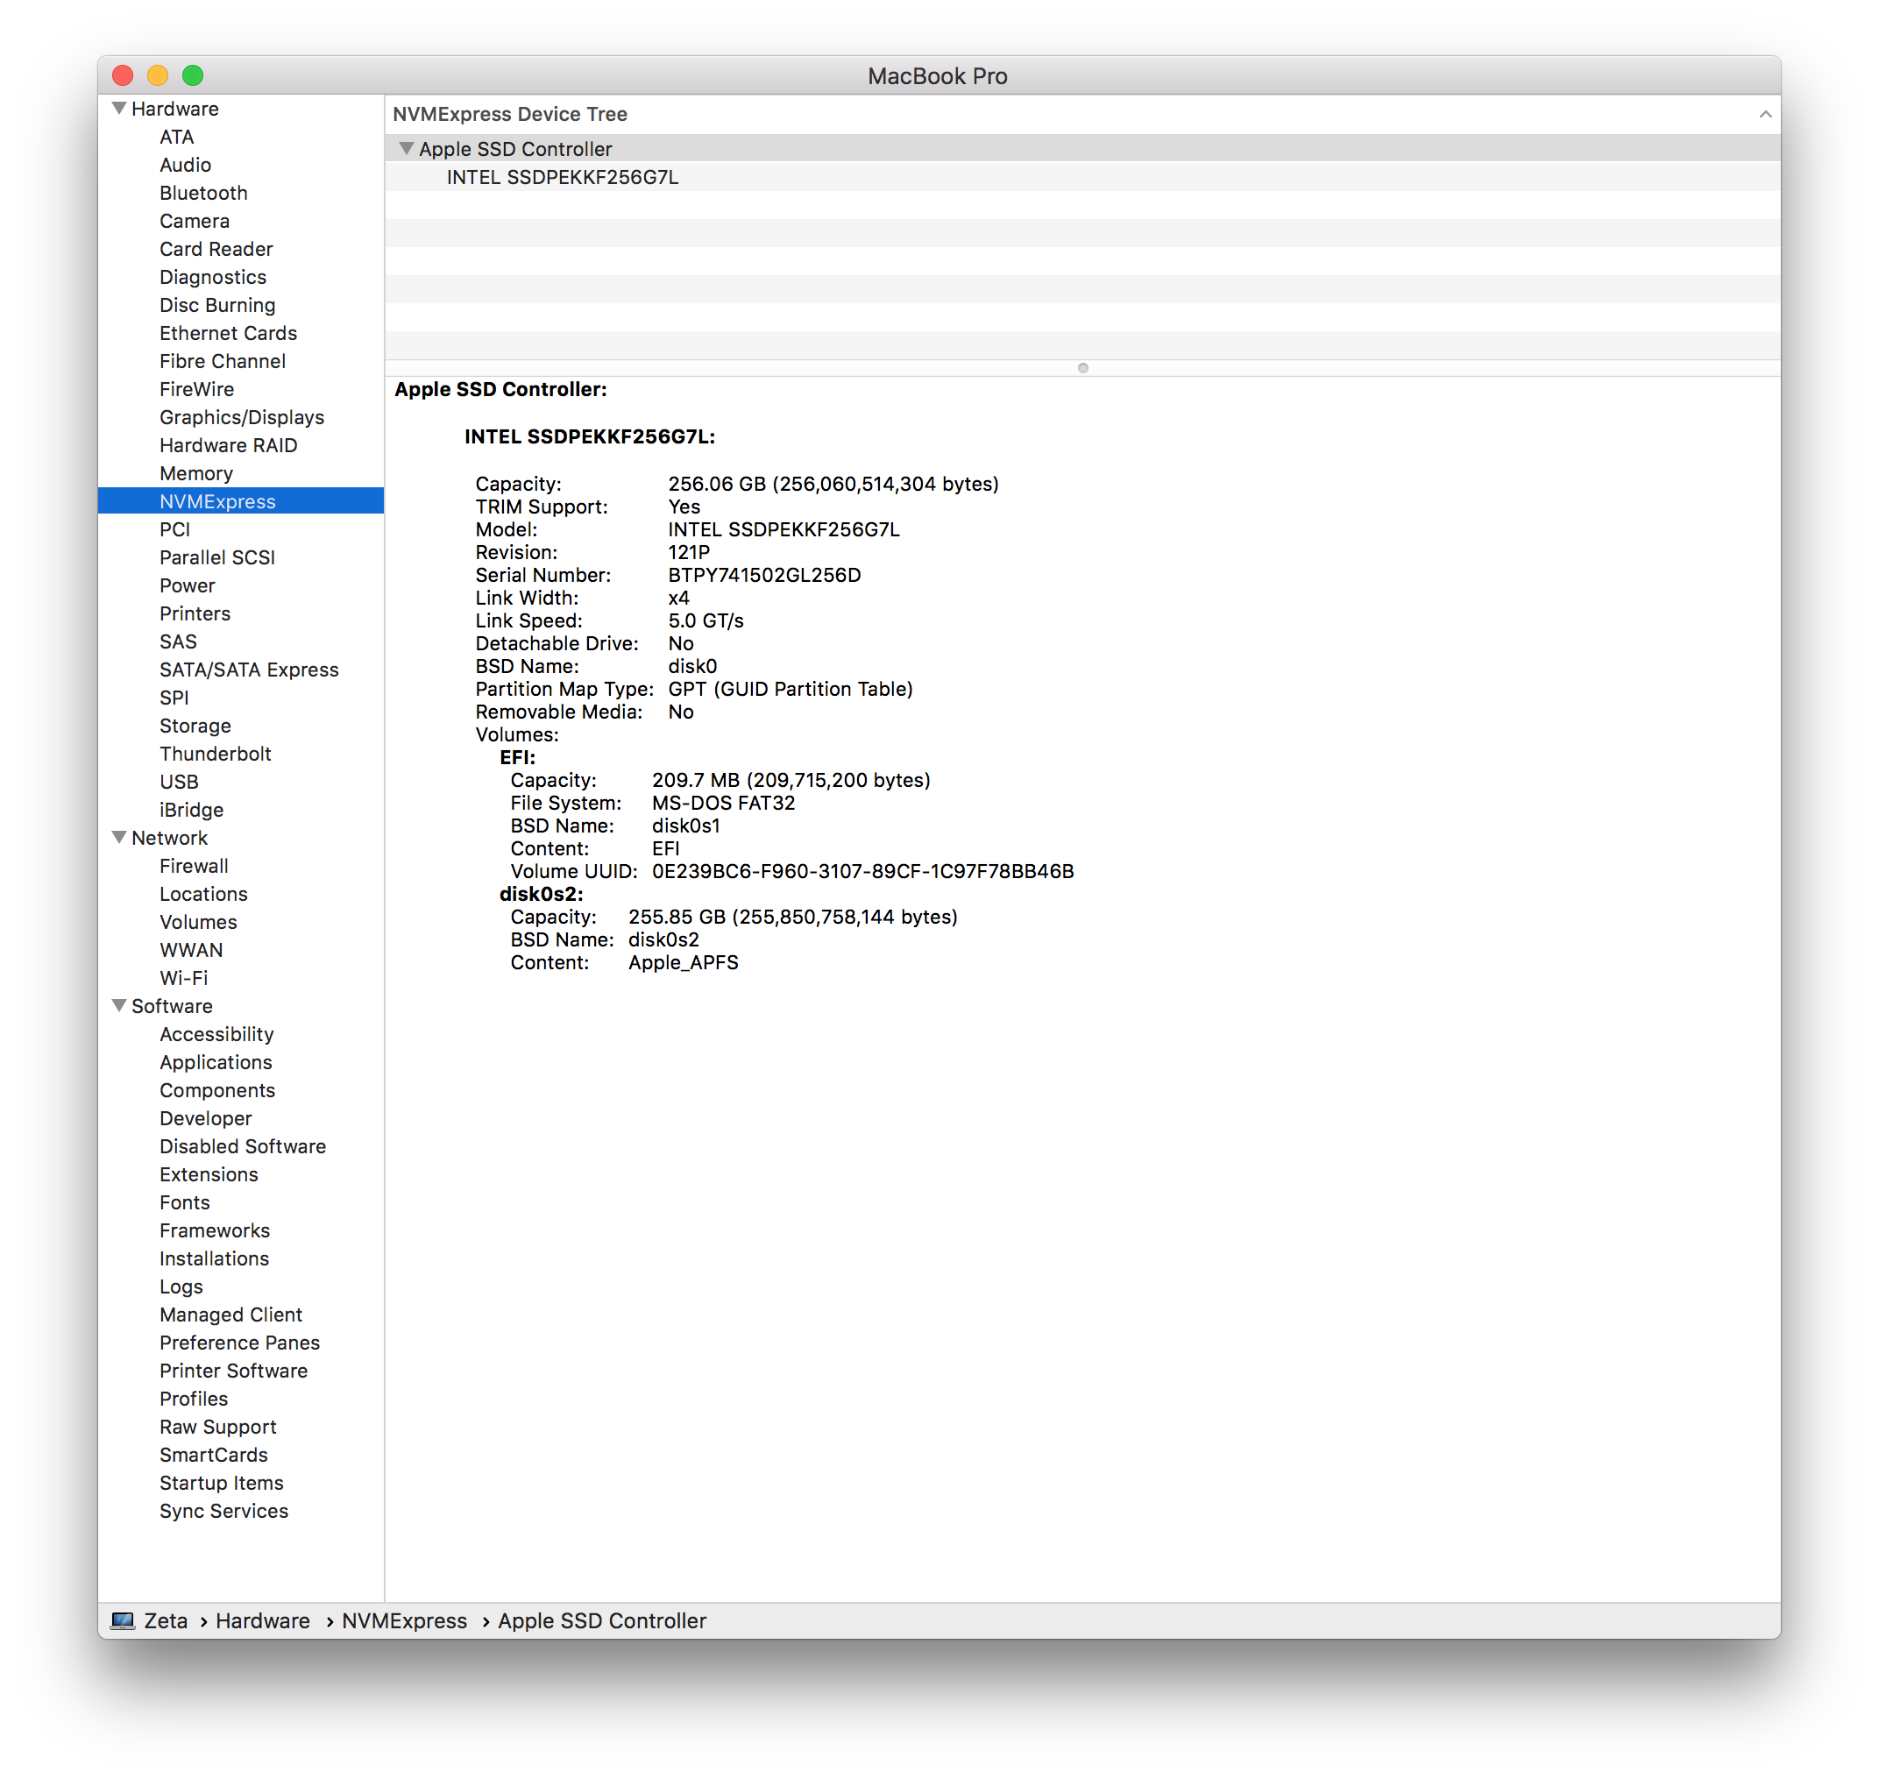Click the red close window button
1879x1779 pixels.
point(123,76)
